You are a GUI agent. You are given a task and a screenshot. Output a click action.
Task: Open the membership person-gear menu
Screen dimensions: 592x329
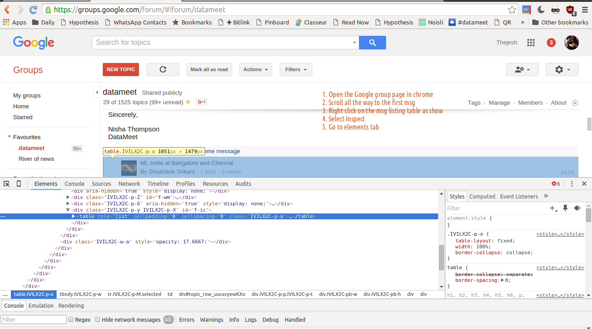[x=522, y=69]
